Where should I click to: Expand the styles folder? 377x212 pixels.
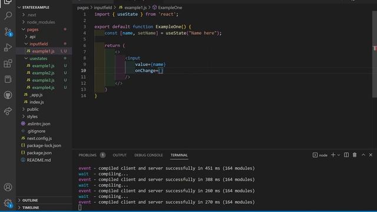coord(44,117)
